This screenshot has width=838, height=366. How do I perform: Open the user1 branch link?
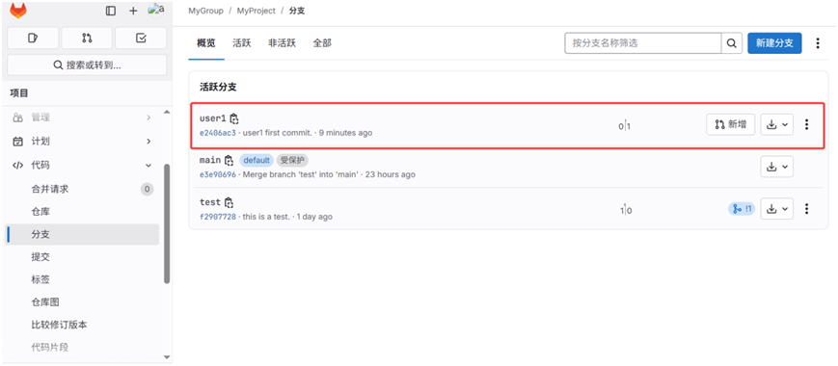(213, 118)
